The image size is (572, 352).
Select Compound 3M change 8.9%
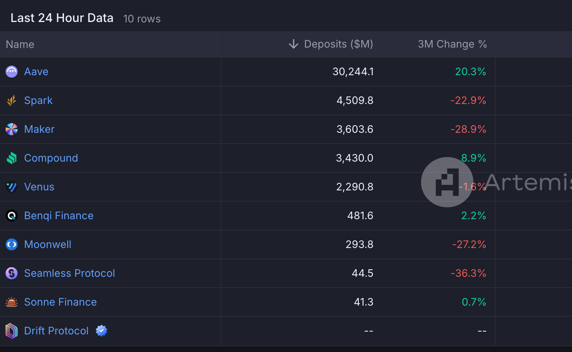click(x=474, y=158)
